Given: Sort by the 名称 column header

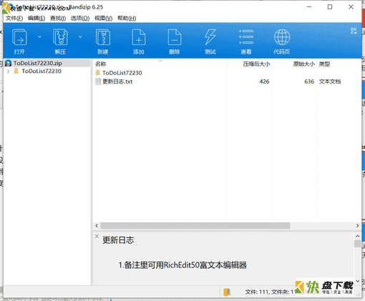Looking at the screenshot, I should pos(100,64).
